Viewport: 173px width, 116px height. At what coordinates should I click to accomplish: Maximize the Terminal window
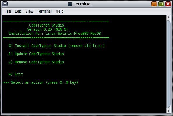click(x=161, y=4)
